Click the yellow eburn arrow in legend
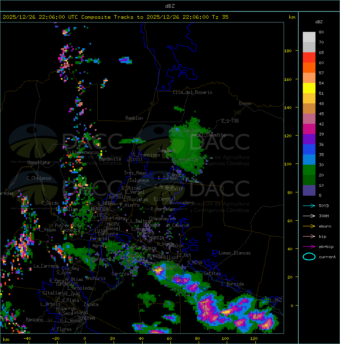This screenshot has height=344, width=340. (x=309, y=226)
